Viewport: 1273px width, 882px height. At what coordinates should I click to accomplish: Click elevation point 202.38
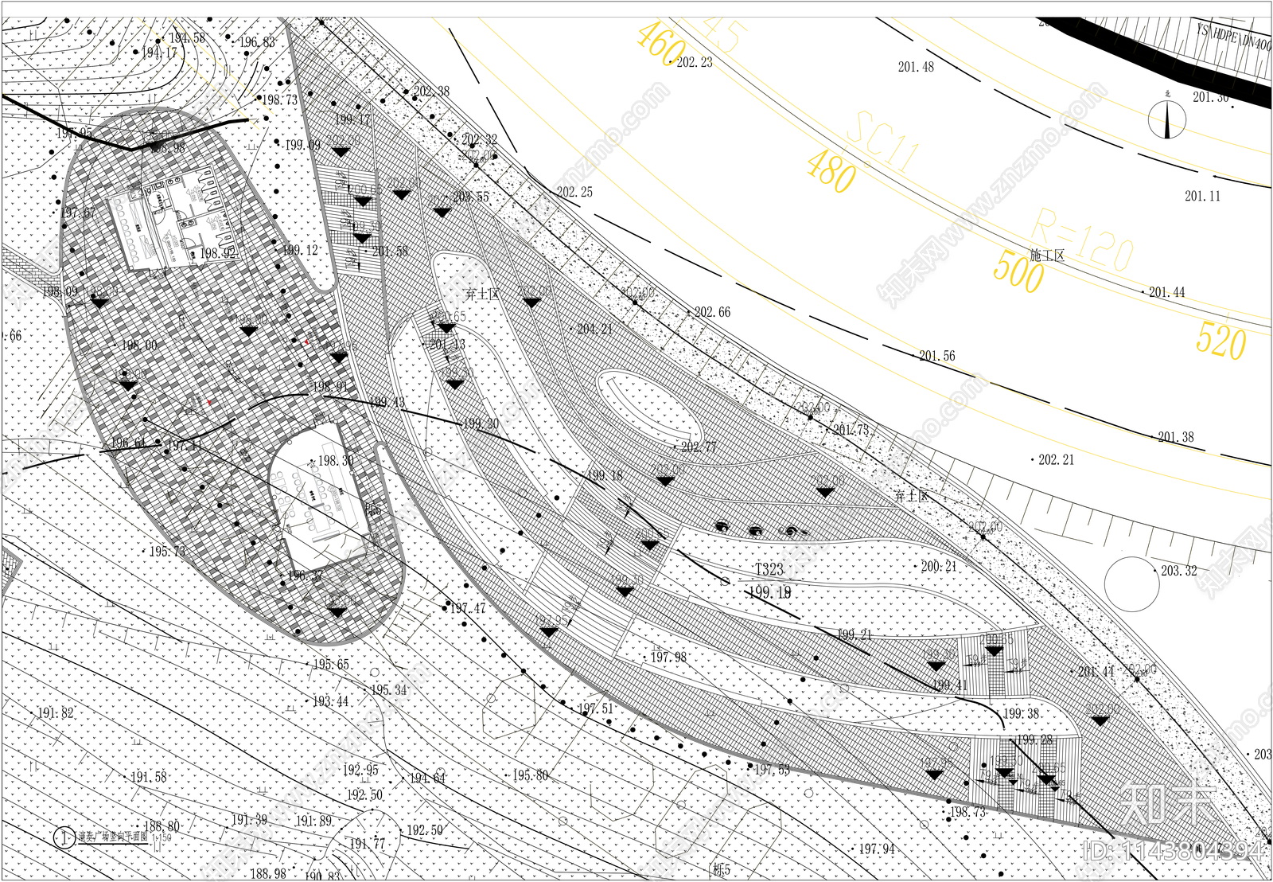click(x=431, y=92)
